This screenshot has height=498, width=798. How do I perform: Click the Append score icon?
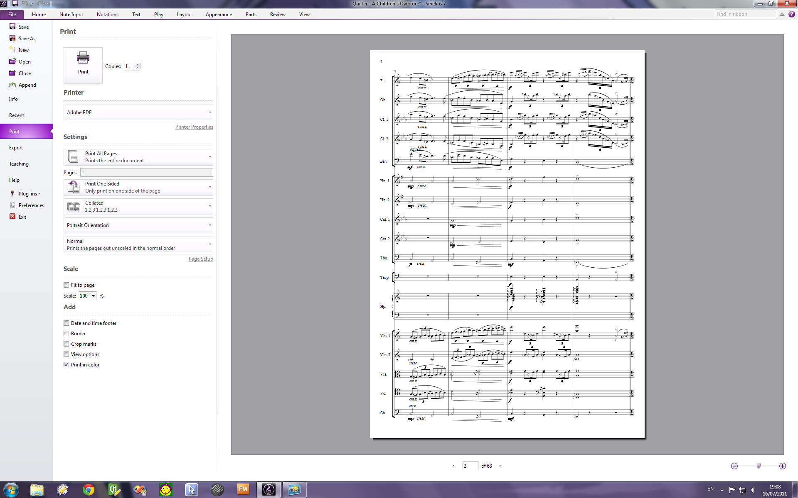[12, 85]
